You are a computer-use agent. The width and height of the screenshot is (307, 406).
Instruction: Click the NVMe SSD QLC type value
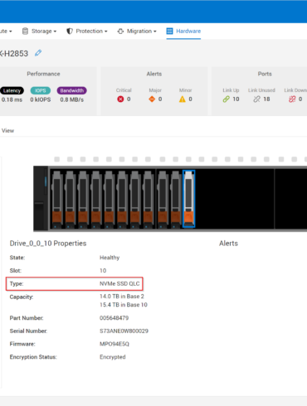click(119, 283)
